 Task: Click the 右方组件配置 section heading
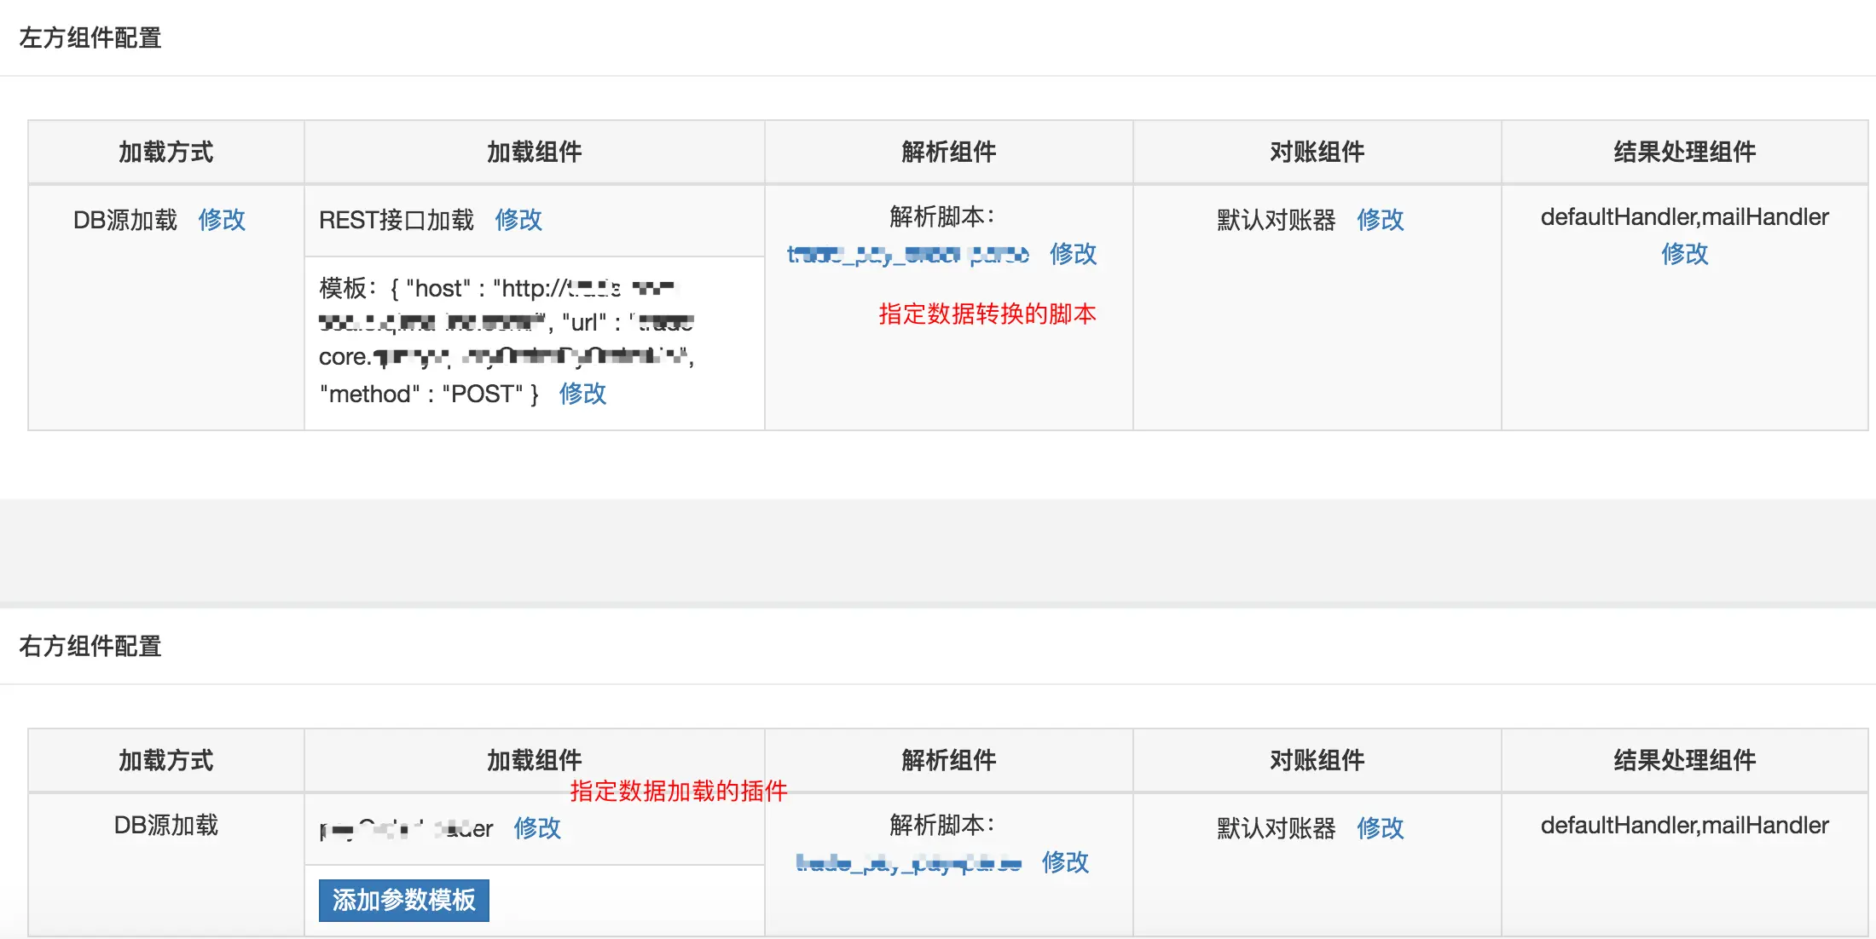(x=90, y=647)
